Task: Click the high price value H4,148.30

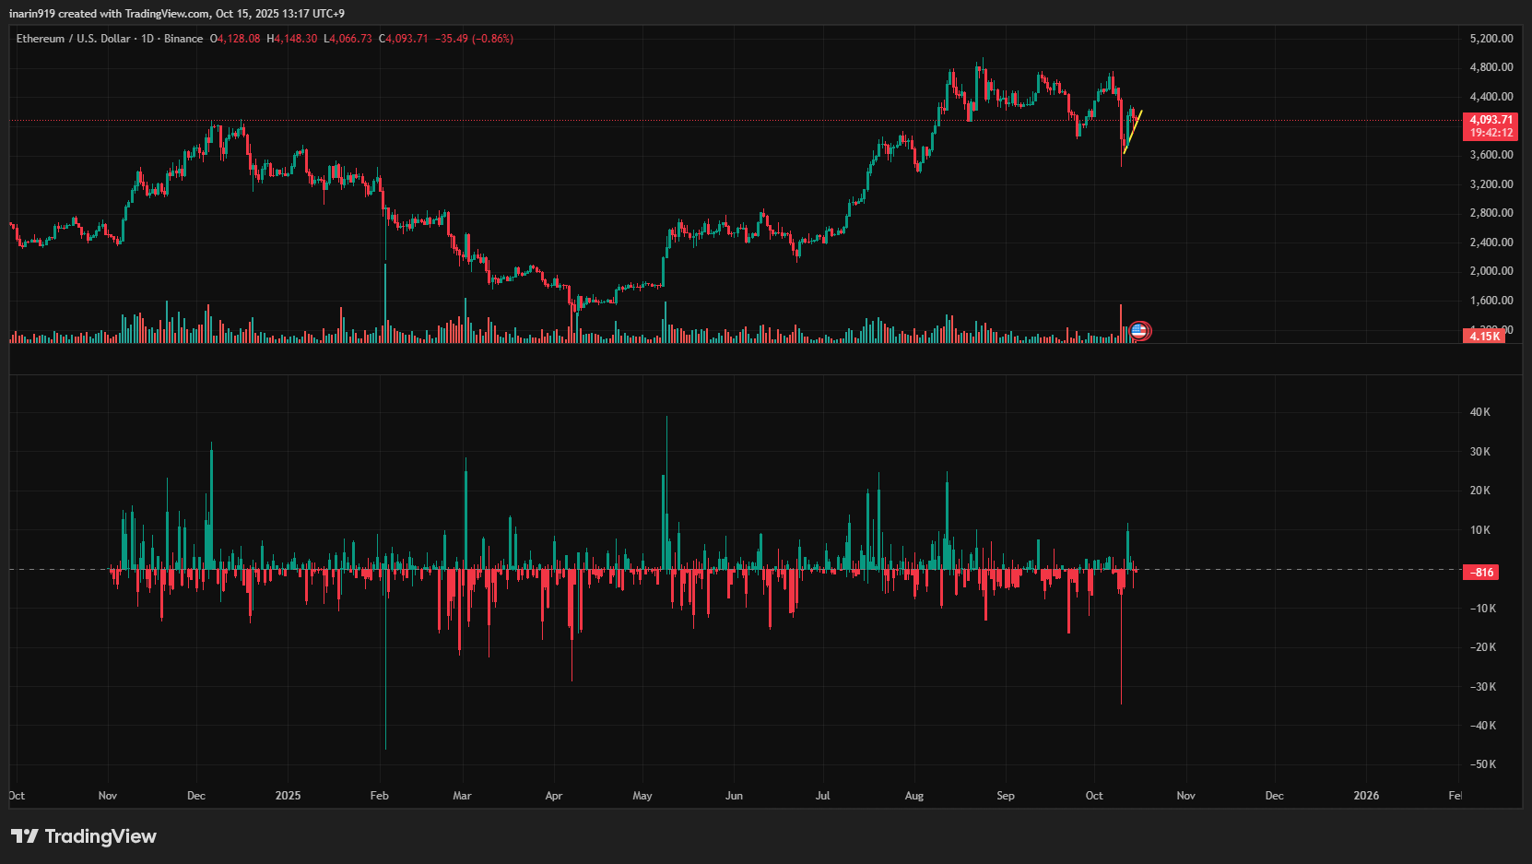Action: point(292,39)
